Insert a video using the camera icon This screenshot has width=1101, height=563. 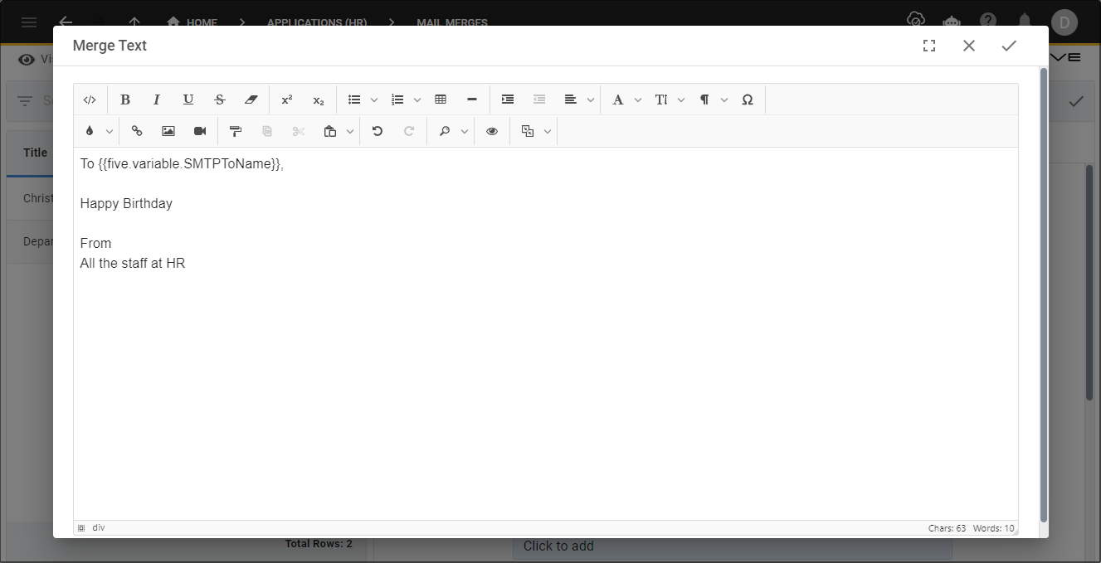point(200,131)
